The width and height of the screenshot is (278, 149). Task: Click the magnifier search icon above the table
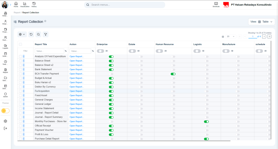point(38,34)
